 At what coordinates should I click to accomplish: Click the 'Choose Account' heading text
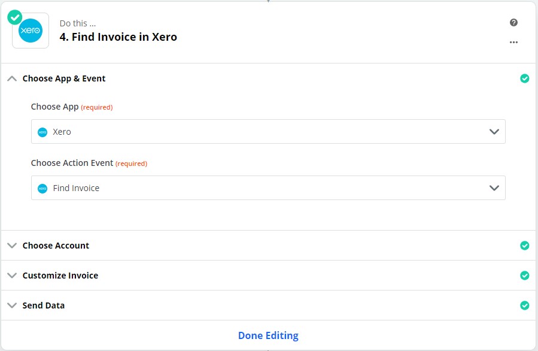[56, 246]
